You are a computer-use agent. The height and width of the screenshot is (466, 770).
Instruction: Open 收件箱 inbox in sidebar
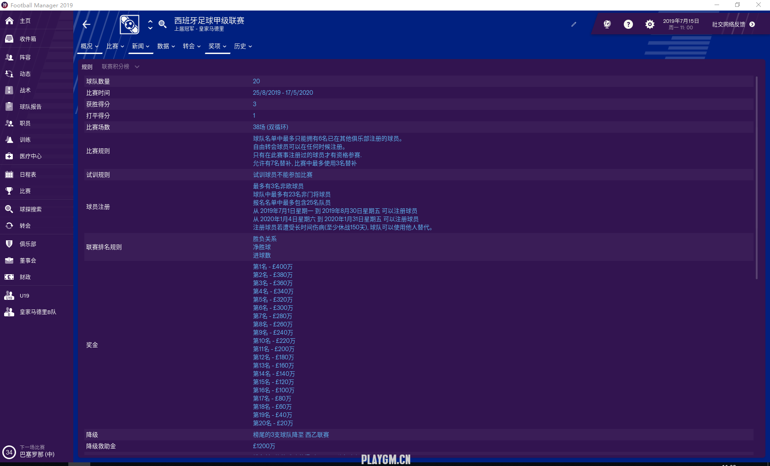[27, 39]
